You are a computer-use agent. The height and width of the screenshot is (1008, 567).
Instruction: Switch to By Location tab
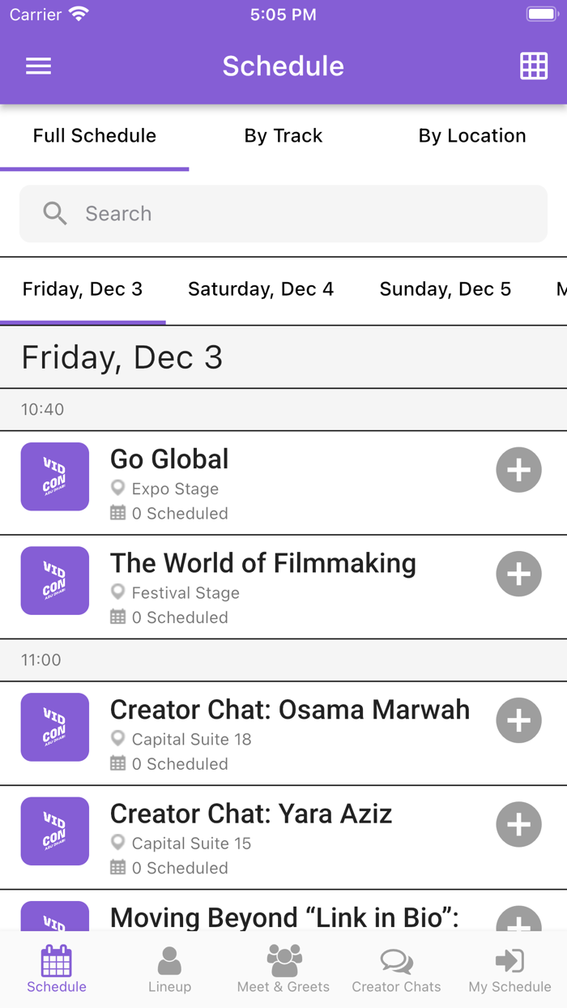click(472, 136)
